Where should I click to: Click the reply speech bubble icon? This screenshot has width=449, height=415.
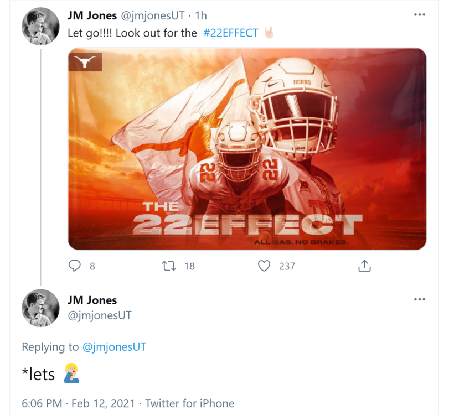(75, 266)
